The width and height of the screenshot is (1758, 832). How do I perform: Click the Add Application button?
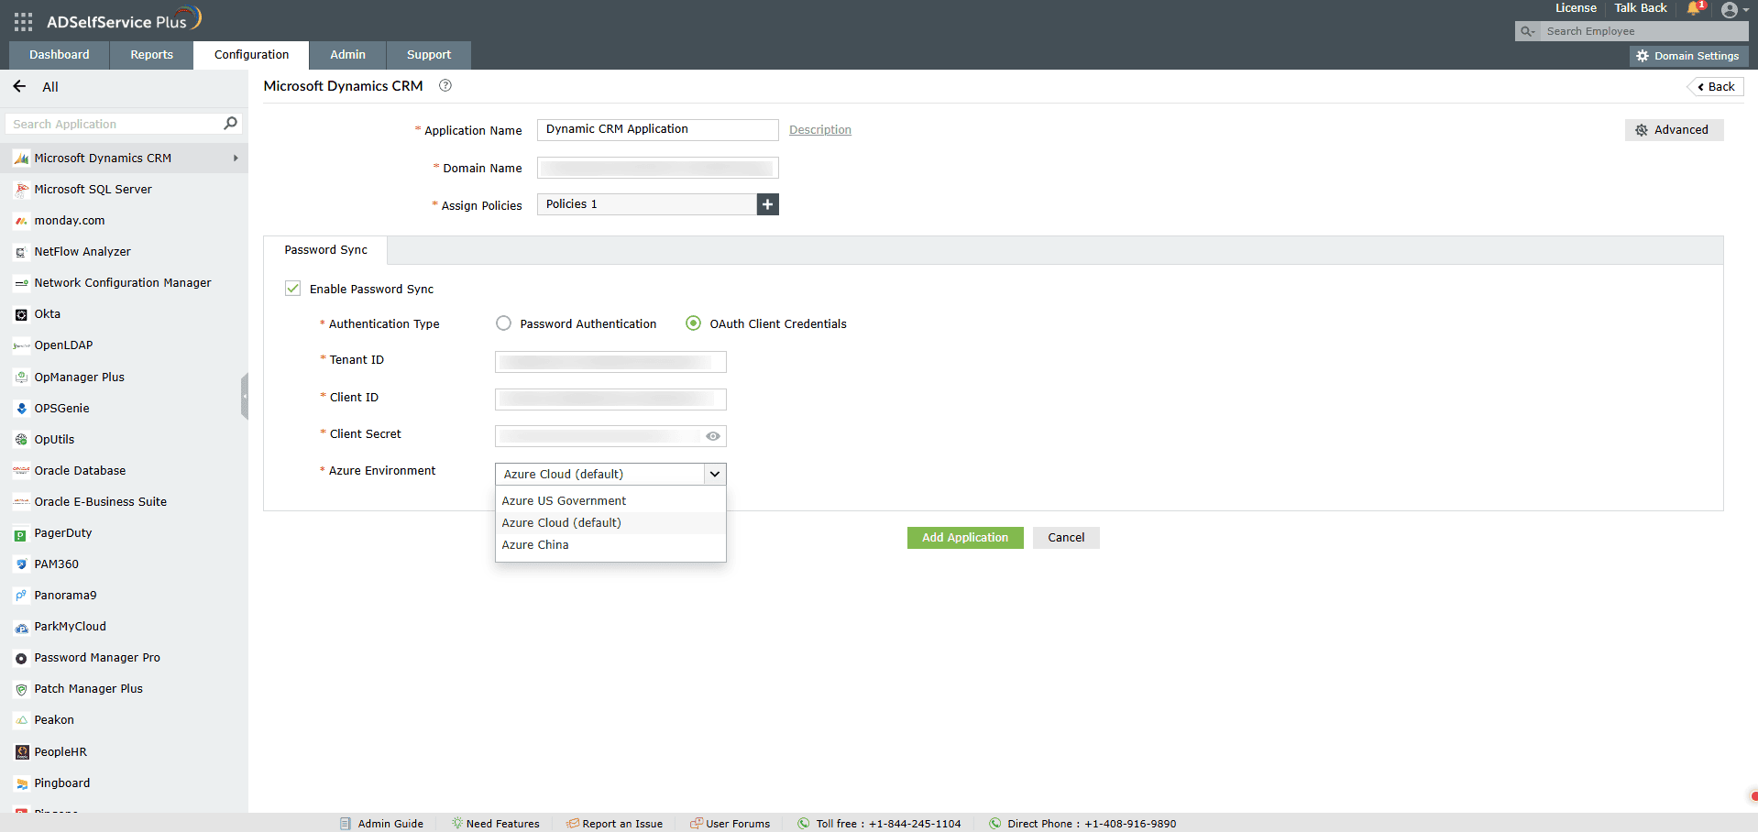click(x=964, y=538)
